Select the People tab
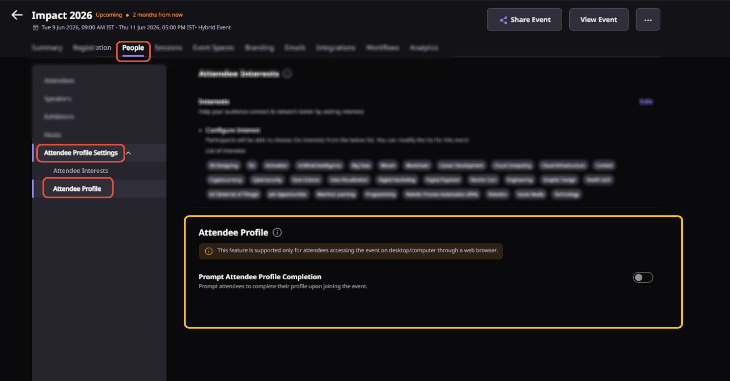This screenshot has height=381, width=730. click(133, 48)
